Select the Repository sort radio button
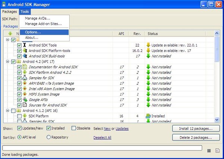This screenshot has height=159, width=224. coord(49,137)
